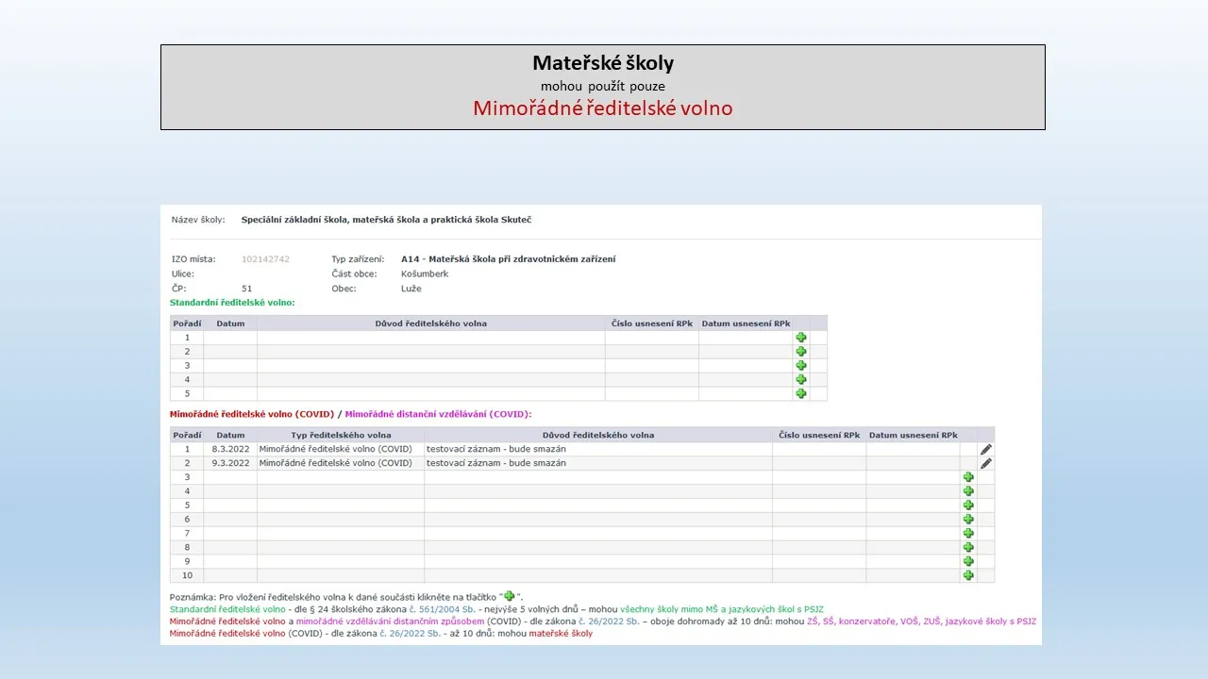Add extraordinary leave in COVID row 5
The image size is (1208, 679).
click(x=968, y=505)
